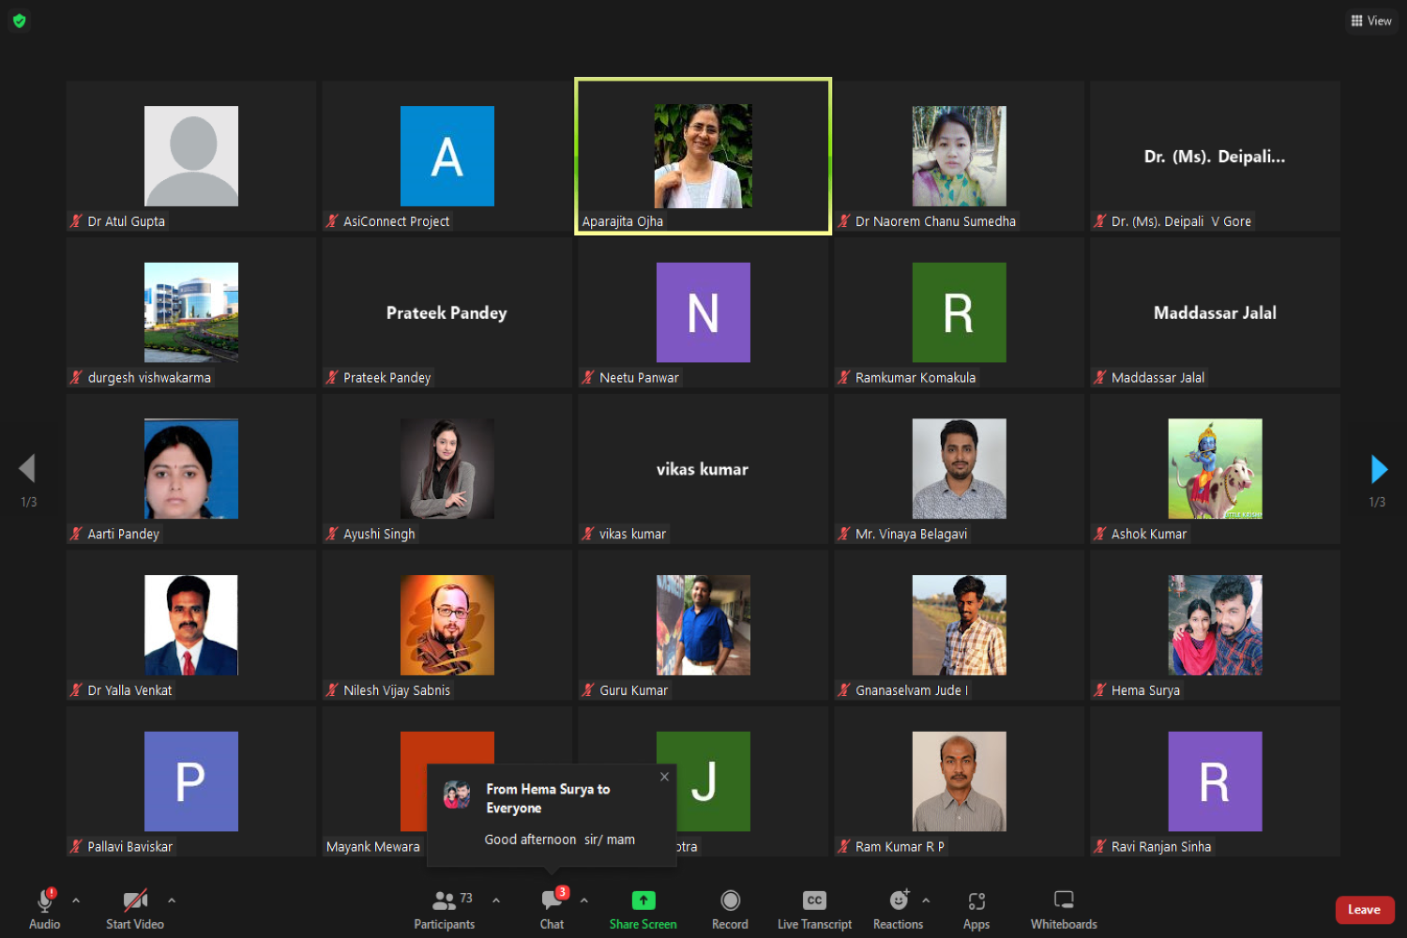Click the green encryption shield icon
The width and height of the screenshot is (1407, 938).
click(20, 21)
